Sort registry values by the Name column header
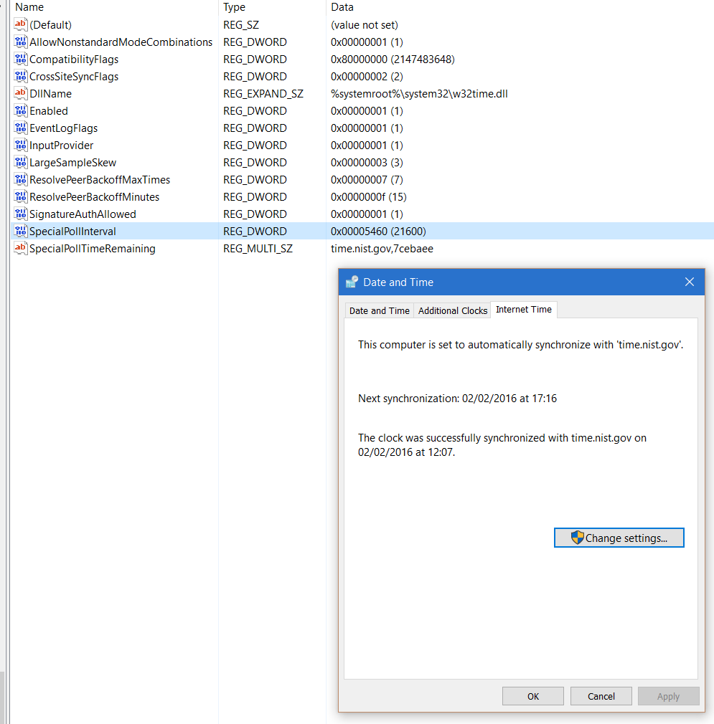Viewport: 714px width, 724px height. coord(108,7)
